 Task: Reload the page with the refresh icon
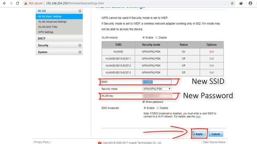[x=18, y=3]
